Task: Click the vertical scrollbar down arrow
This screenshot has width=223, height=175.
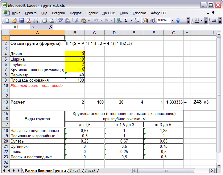Action: pos(219,165)
